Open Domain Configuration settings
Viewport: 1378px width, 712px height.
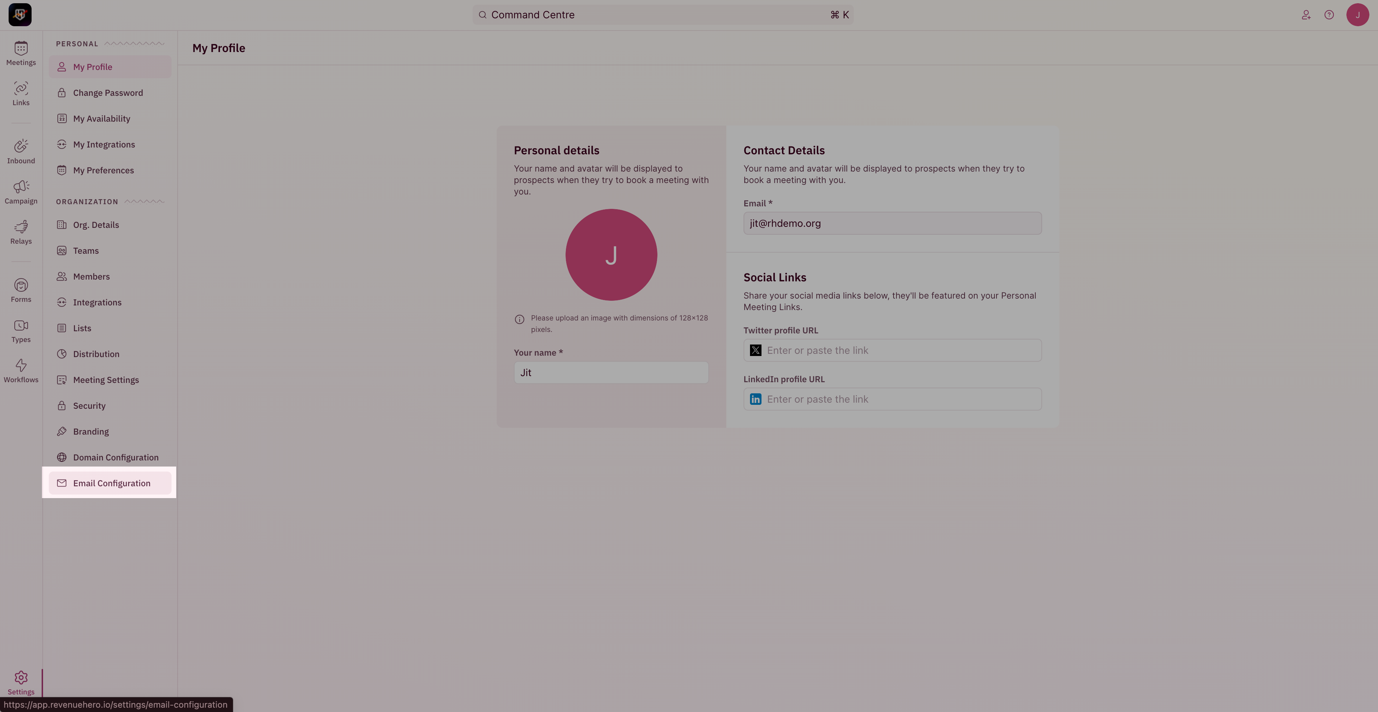(x=110, y=457)
